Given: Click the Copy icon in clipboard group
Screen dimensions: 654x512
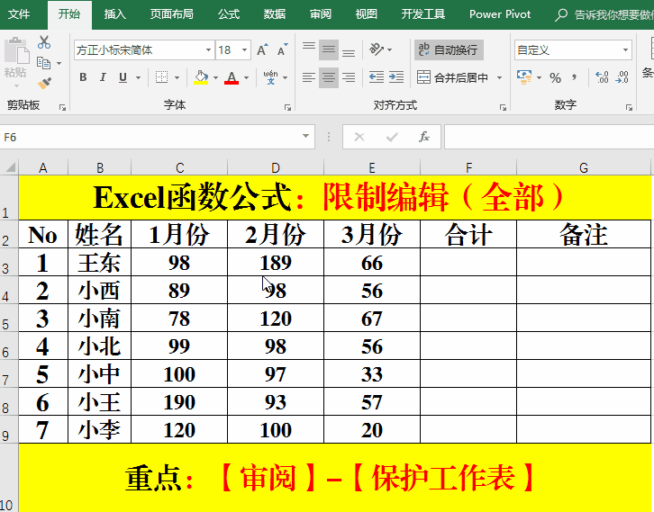Looking at the screenshot, I should point(43,63).
